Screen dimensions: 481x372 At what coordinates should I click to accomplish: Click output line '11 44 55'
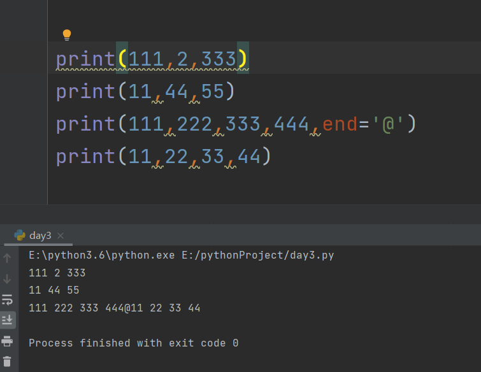pos(54,290)
